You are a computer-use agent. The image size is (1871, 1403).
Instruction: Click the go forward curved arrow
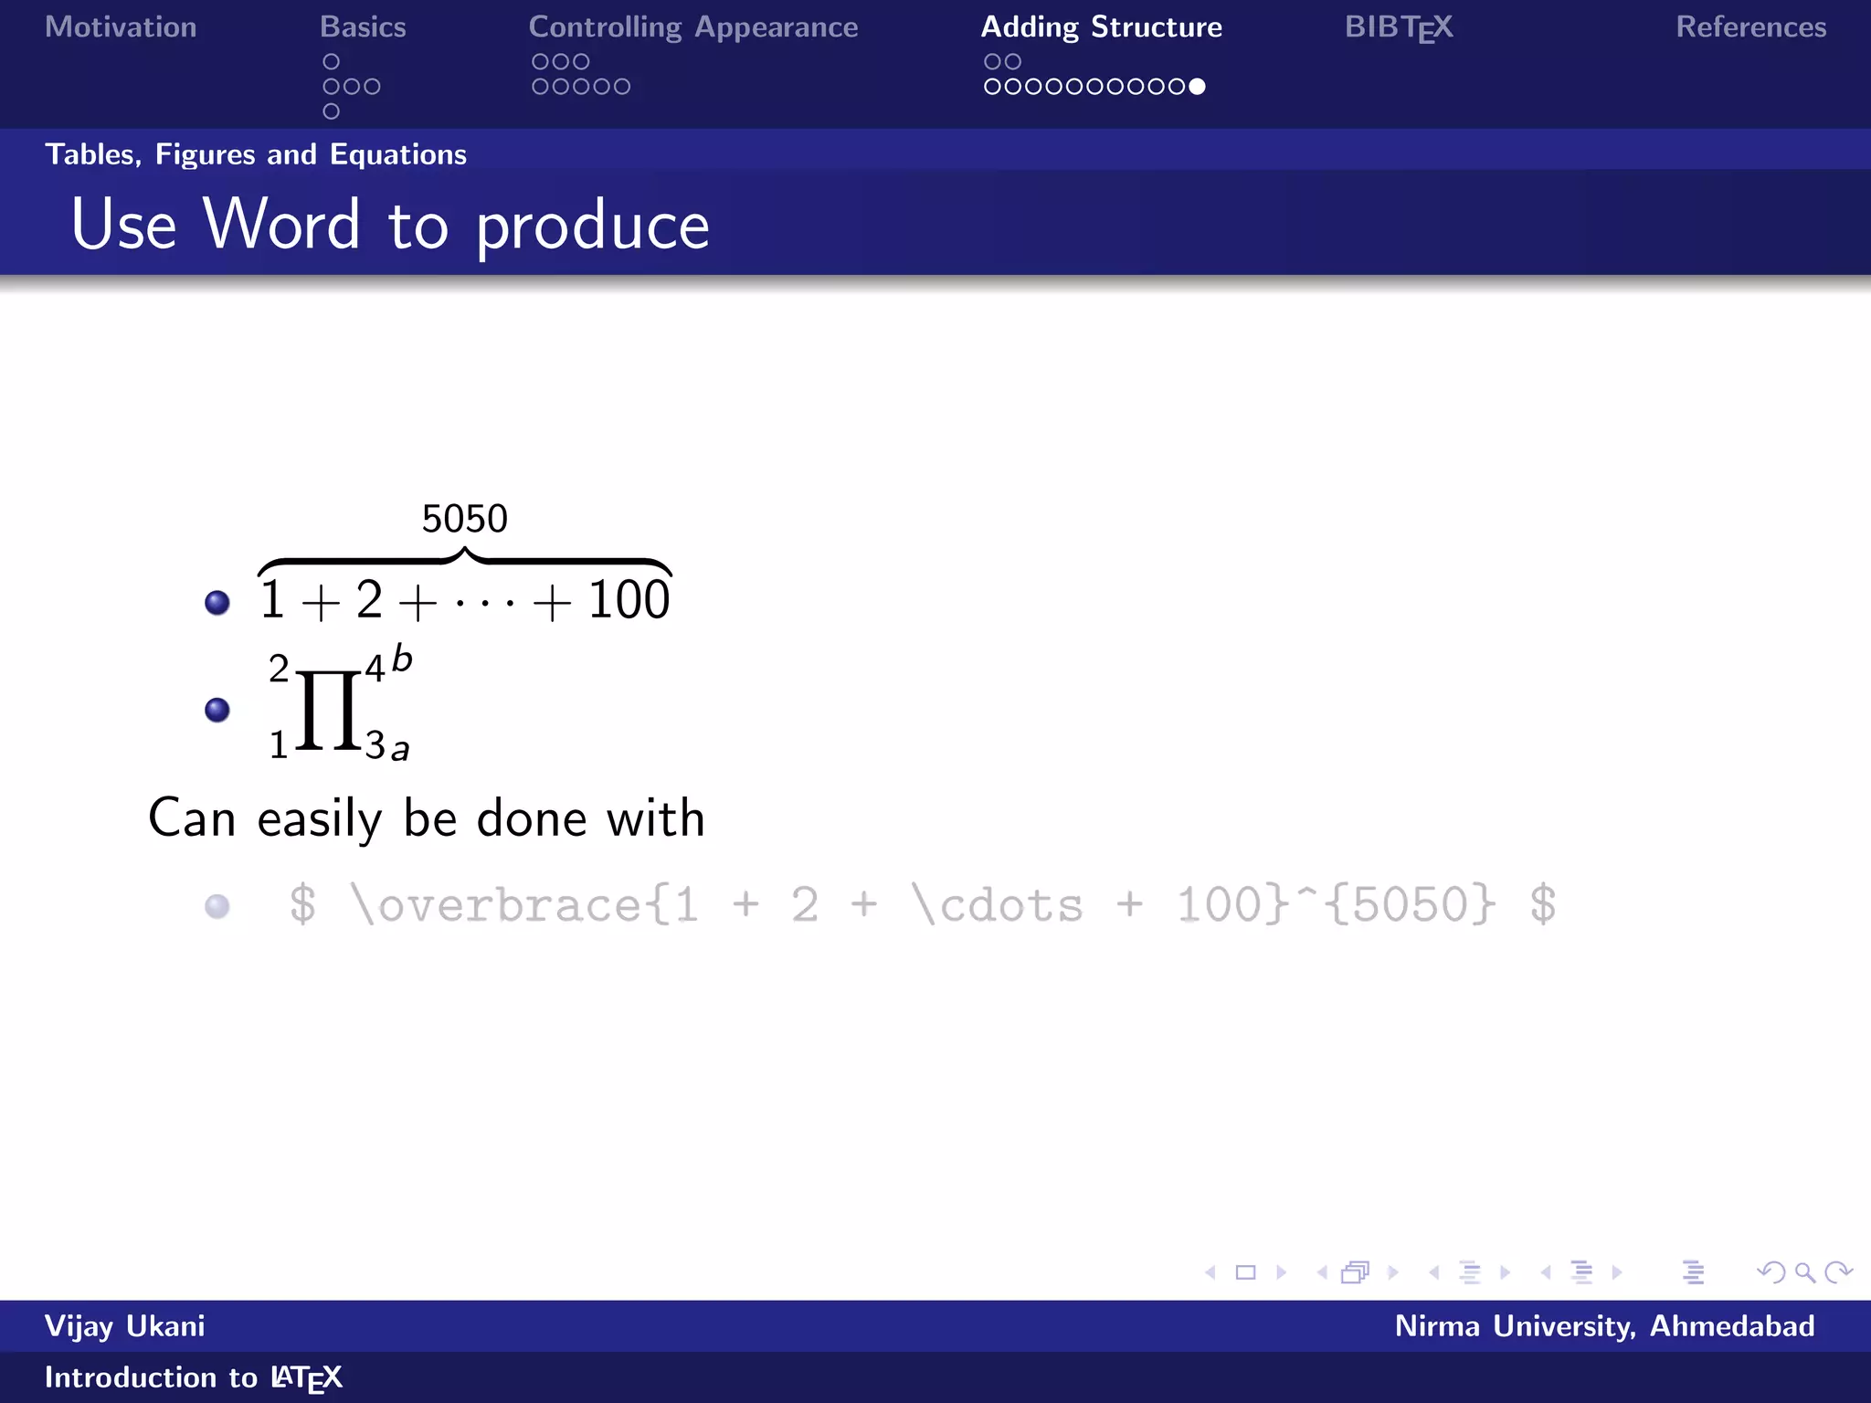click(x=1838, y=1272)
